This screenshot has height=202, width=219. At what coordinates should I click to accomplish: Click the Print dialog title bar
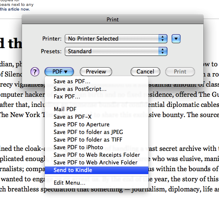(112, 19)
